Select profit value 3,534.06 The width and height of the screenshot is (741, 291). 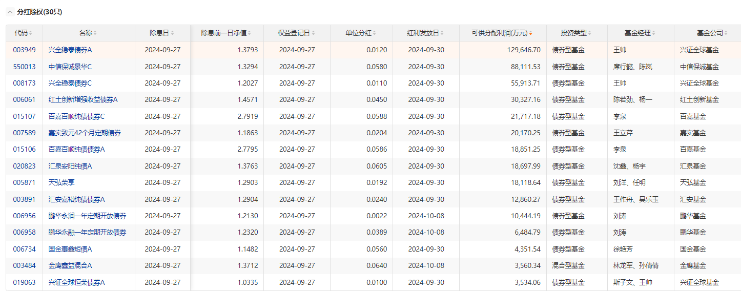click(526, 282)
